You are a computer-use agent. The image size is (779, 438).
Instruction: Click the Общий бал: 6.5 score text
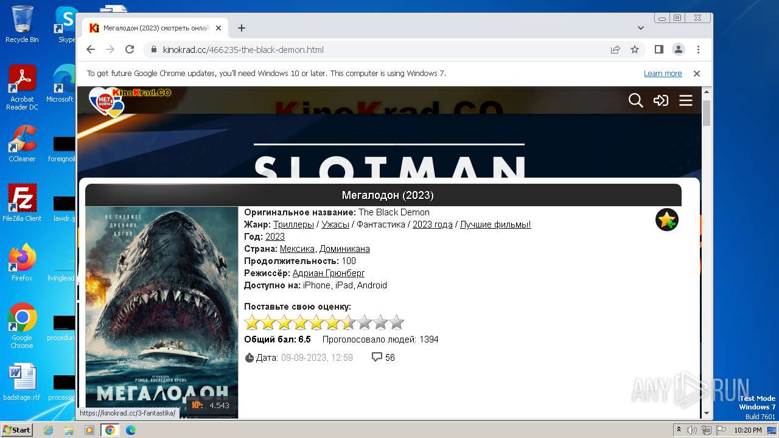[278, 339]
